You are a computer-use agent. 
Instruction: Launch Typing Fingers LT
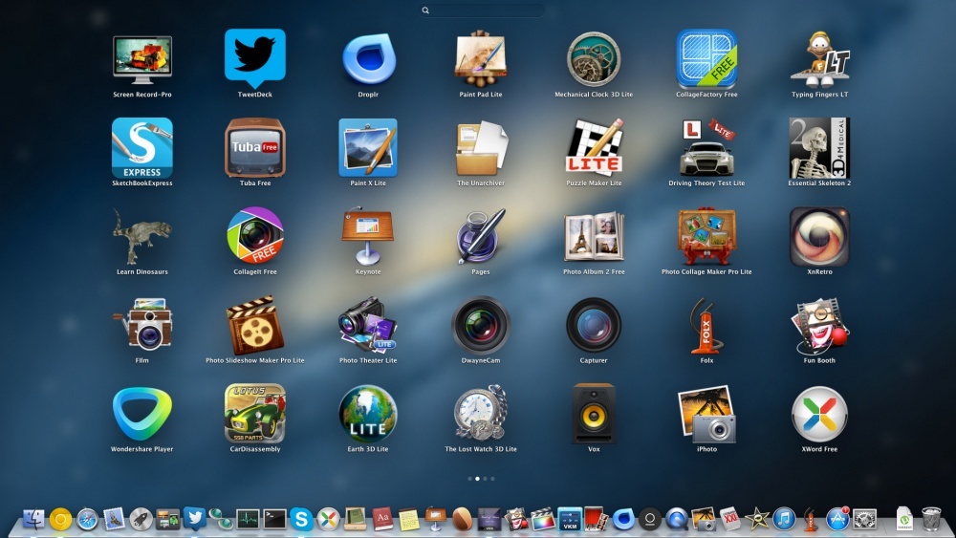(x=819, y=59)
